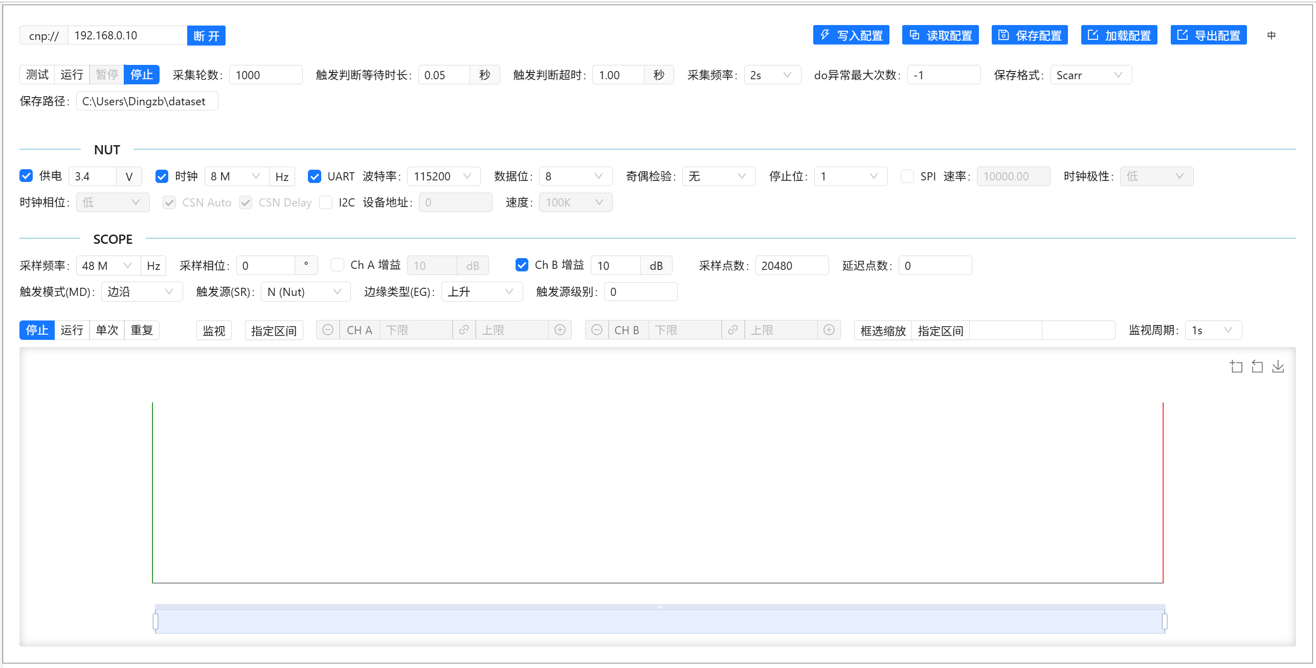
Task: Disable the UART checkbox
Action: click(x=315, y=176)
